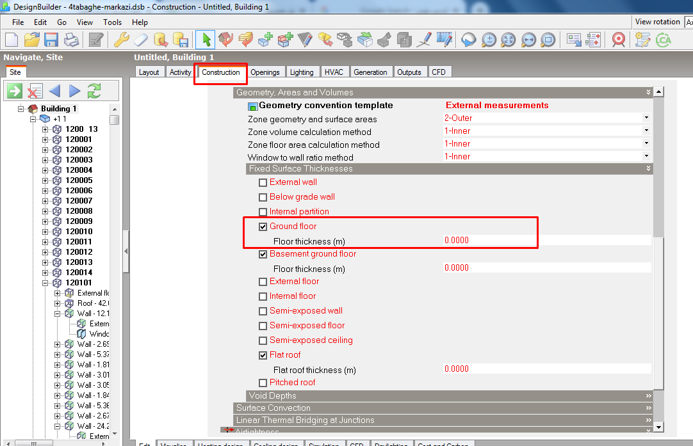Enable the Pitched roof checkbox
The height and width of the screenshot is (446, 693).
point(263,383)
